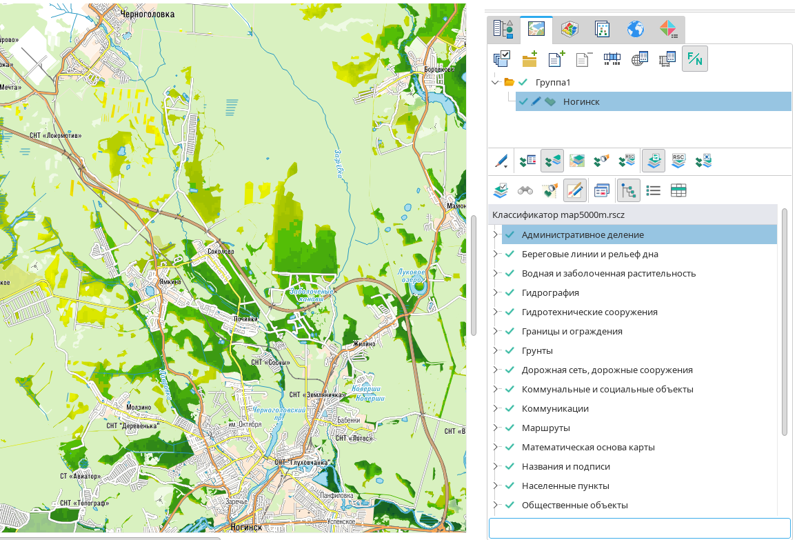This screenshot has height=540, width=797.
Task: Select the Ногинск map layer
Action: coord(581,101)
